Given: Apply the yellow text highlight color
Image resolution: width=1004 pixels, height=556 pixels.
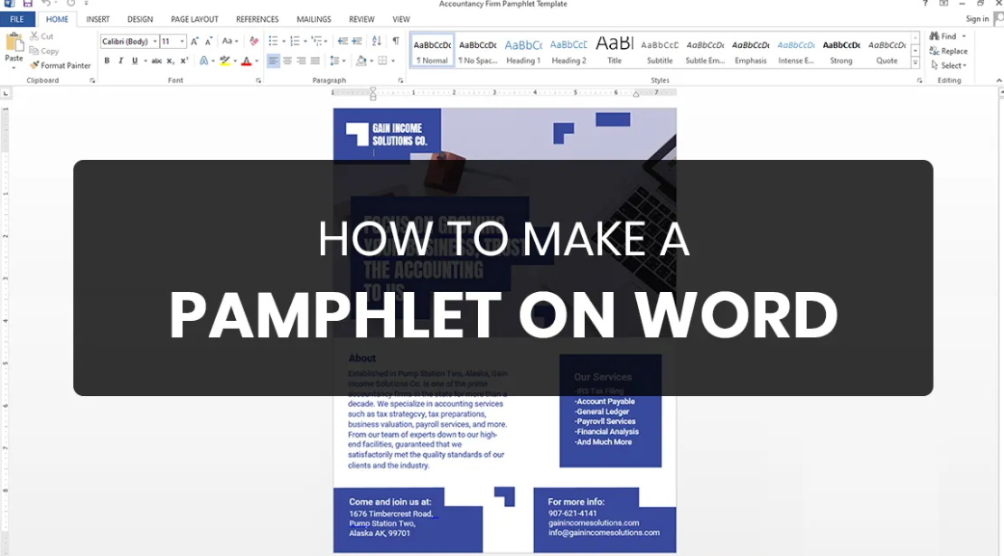Looking at the screenshot, I should pyautogui.click(x=224, y=61).
